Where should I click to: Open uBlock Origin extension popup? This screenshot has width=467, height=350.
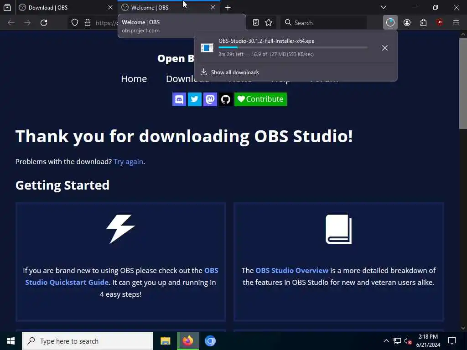coord(440,23)
